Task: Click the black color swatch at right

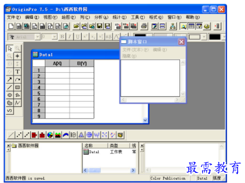Action: click(x=215, y=37)
